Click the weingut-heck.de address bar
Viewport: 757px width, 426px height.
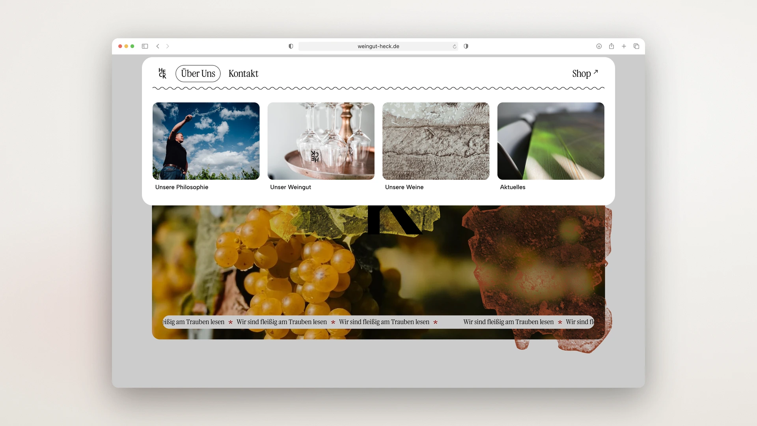coord(378,46)
